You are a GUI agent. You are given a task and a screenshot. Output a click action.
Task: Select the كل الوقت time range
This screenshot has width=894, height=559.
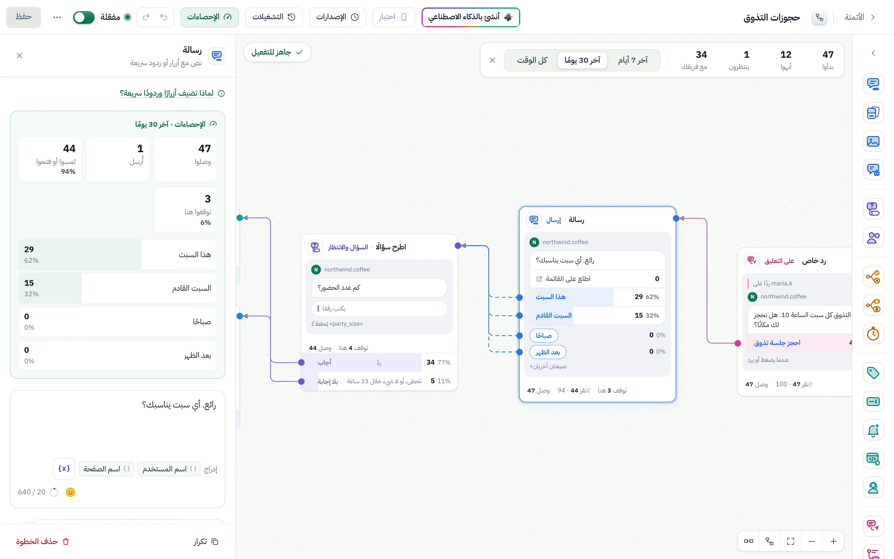coord(532,60)
